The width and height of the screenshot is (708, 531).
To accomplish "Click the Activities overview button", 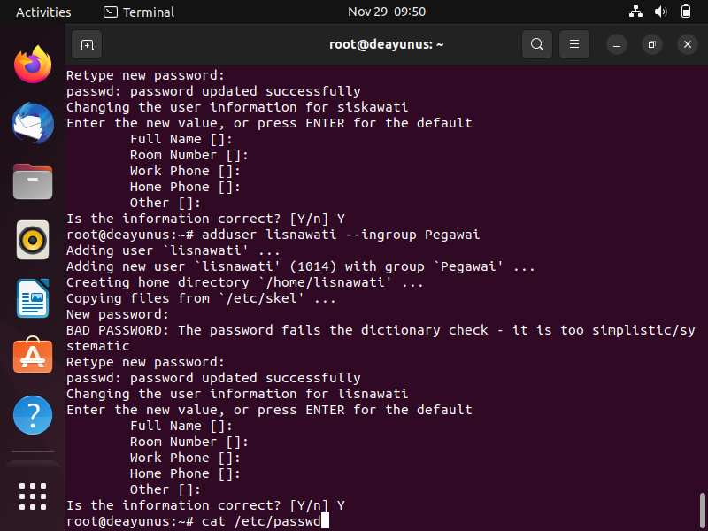I will click(43, 12).
